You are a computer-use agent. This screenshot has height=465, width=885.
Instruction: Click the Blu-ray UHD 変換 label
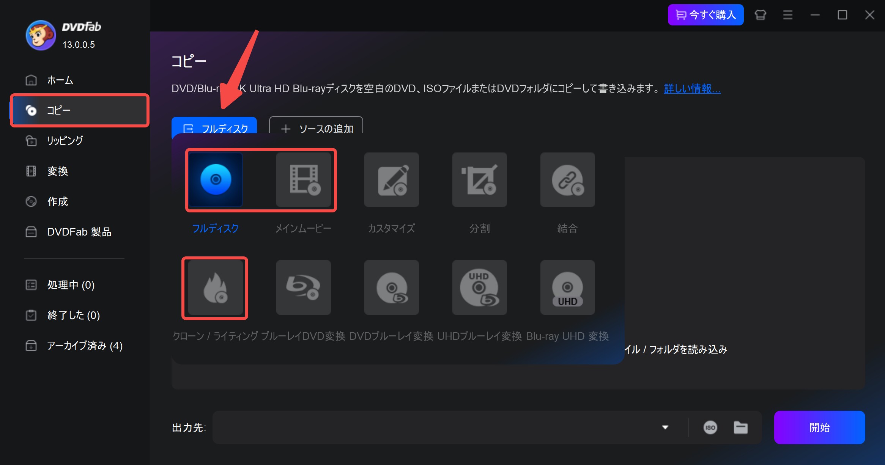(567, 336)
